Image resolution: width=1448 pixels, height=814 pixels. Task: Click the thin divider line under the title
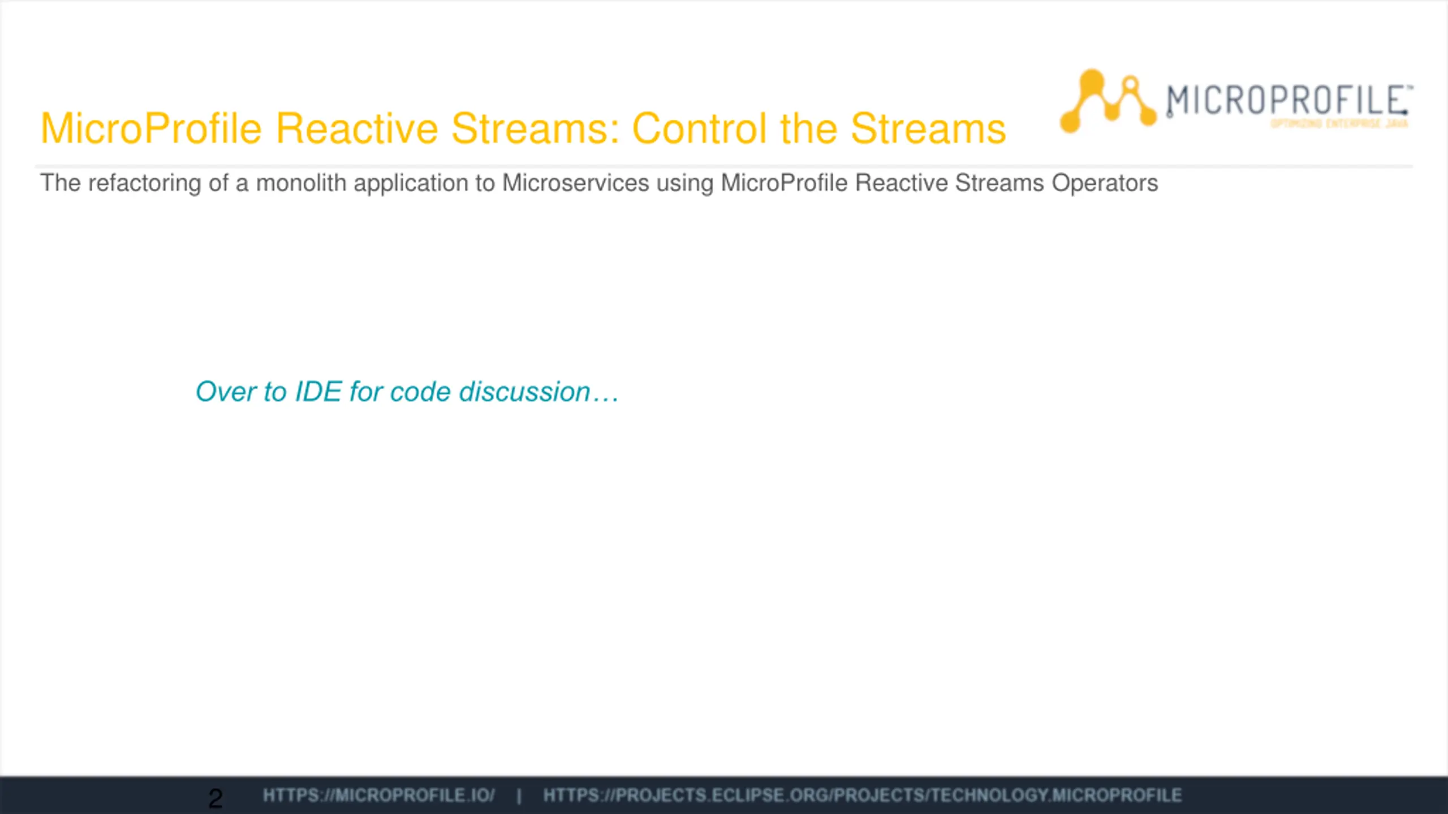(724, 167)
